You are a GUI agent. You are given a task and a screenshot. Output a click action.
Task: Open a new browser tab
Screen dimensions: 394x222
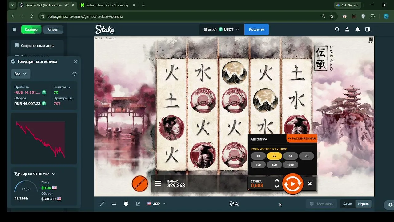(143, 5)
